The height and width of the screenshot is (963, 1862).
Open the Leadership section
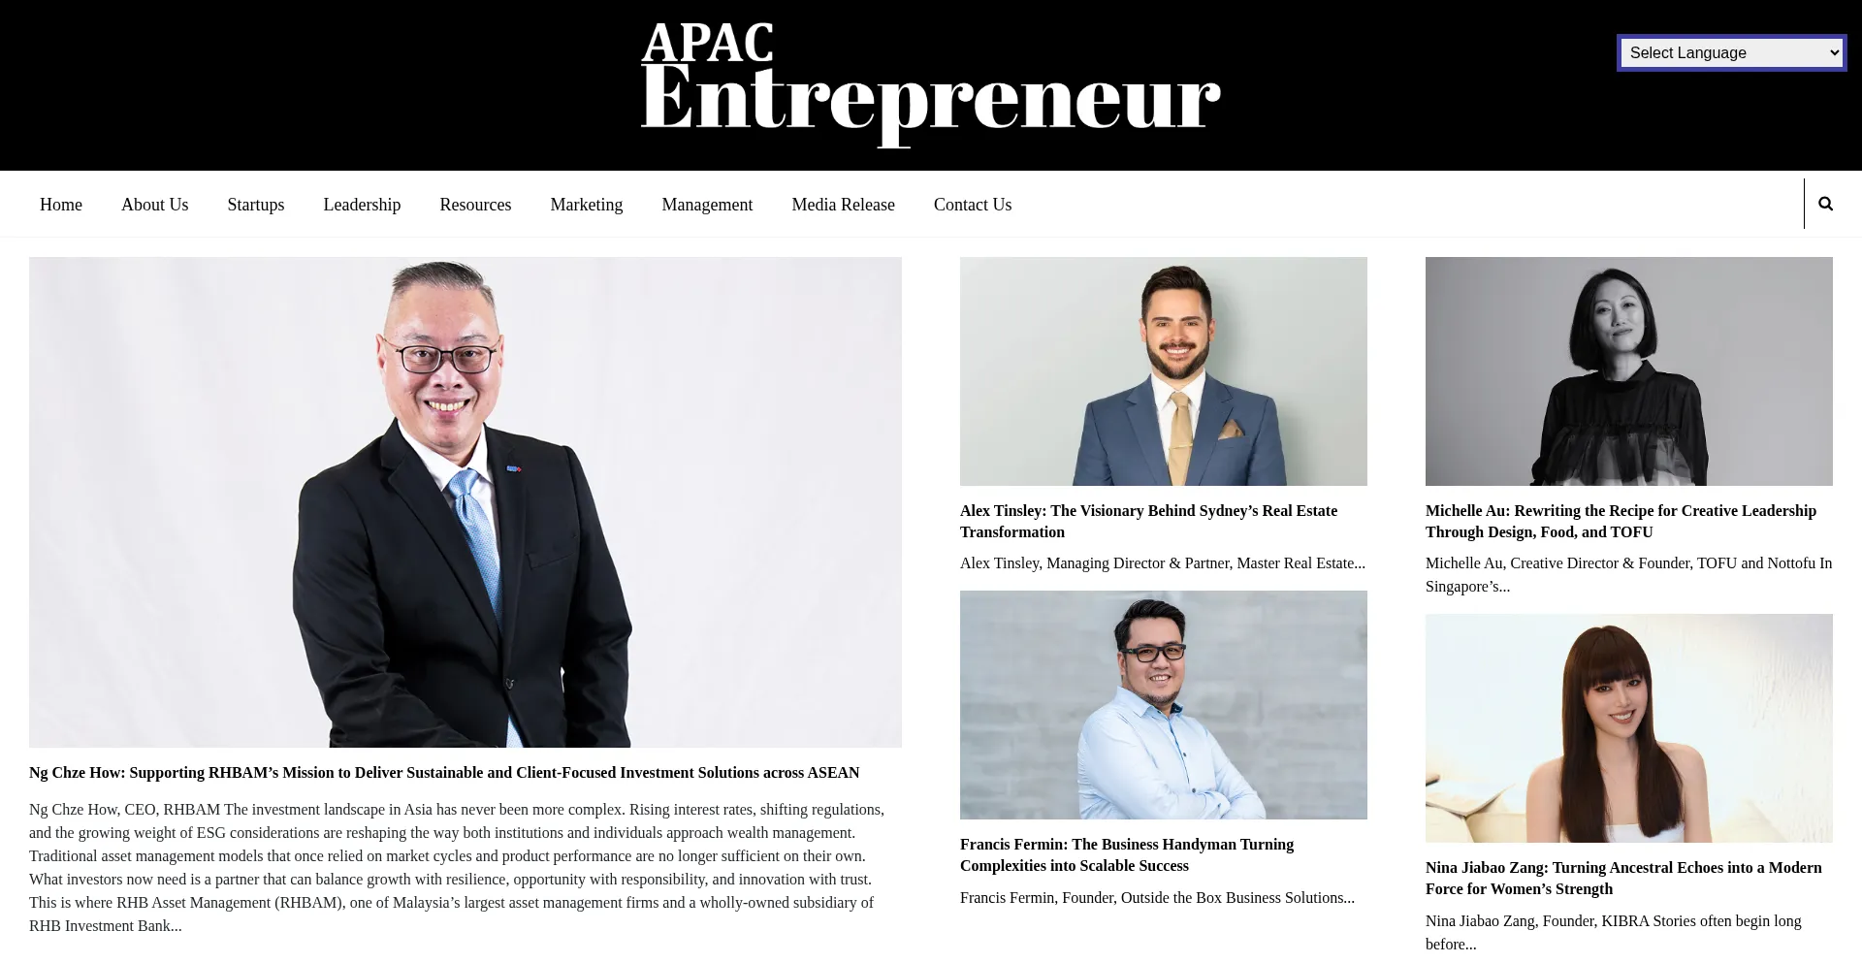362,205
